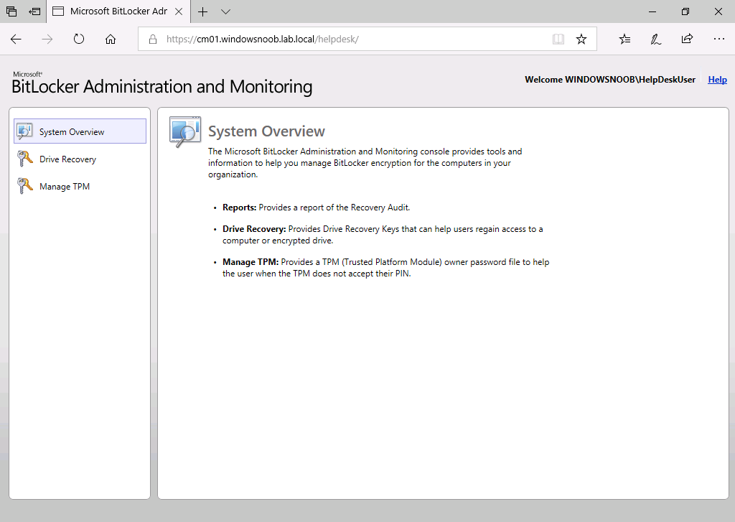Close the Microsoft BitLocker tab

(x=179, y=11)
